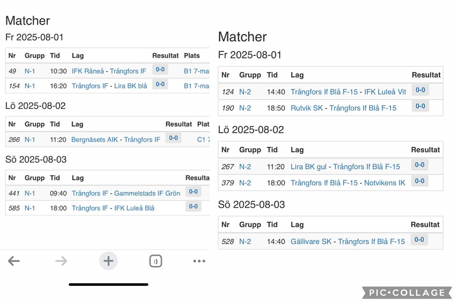Open the three-dot browser menu

coord(199,261)
